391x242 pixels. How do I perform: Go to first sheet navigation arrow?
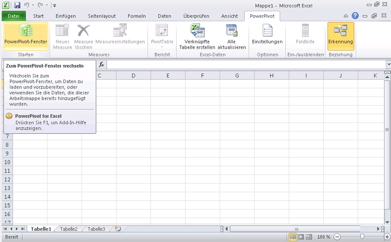click(5, 229)
